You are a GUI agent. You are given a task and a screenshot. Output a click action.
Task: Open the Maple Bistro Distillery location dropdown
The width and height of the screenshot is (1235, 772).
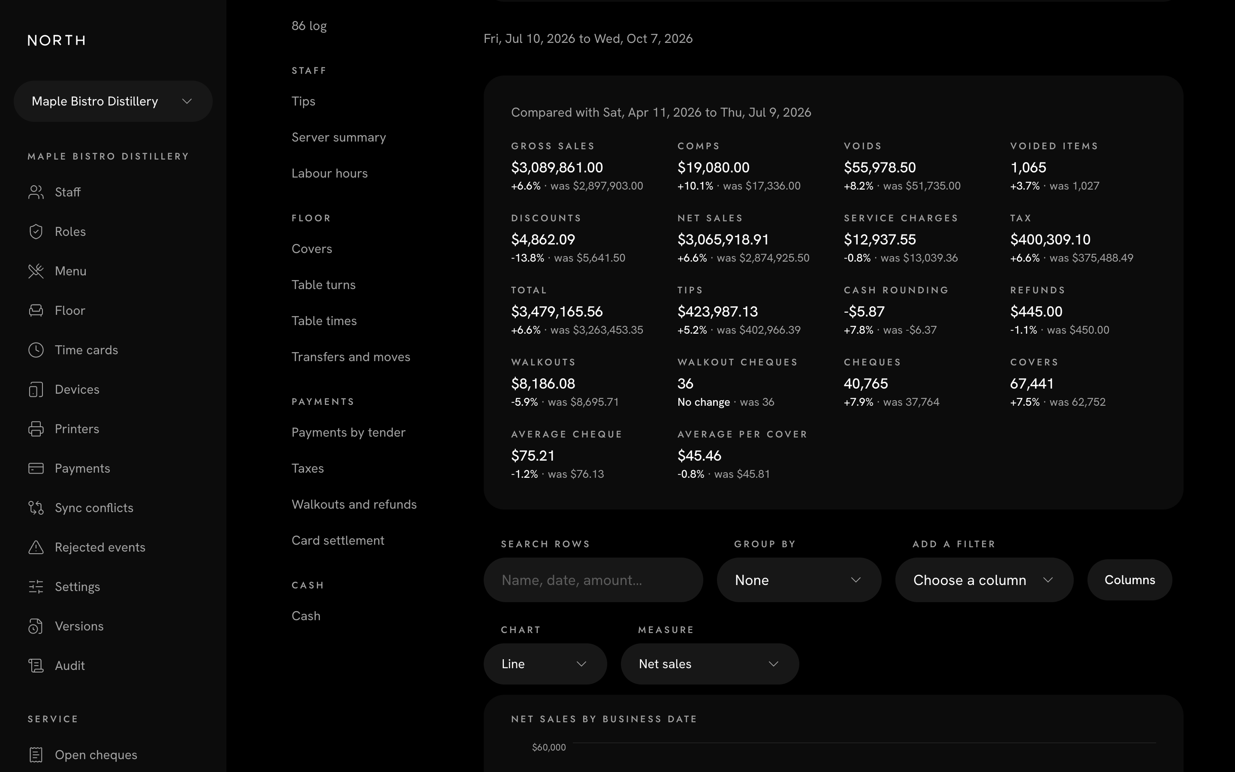click(113, 101)
